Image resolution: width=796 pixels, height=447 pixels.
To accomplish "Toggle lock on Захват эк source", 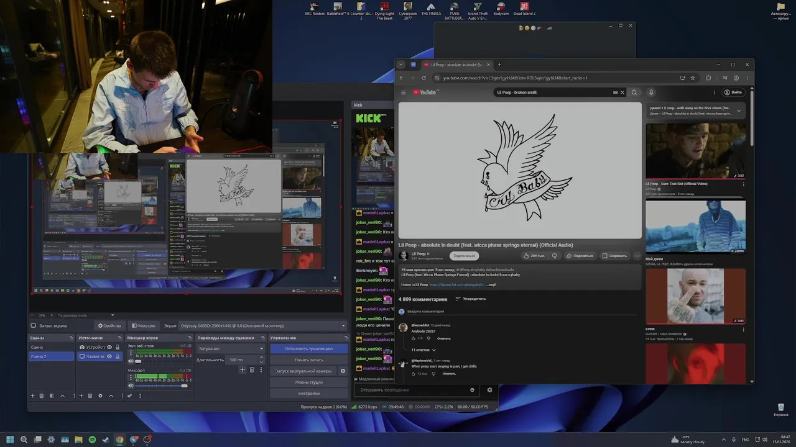I will (118, 356).
